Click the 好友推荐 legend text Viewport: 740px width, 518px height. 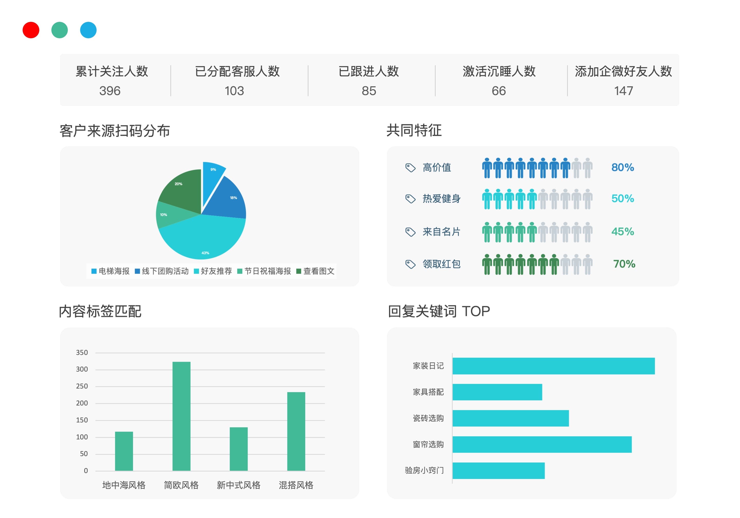pos(216,271)
